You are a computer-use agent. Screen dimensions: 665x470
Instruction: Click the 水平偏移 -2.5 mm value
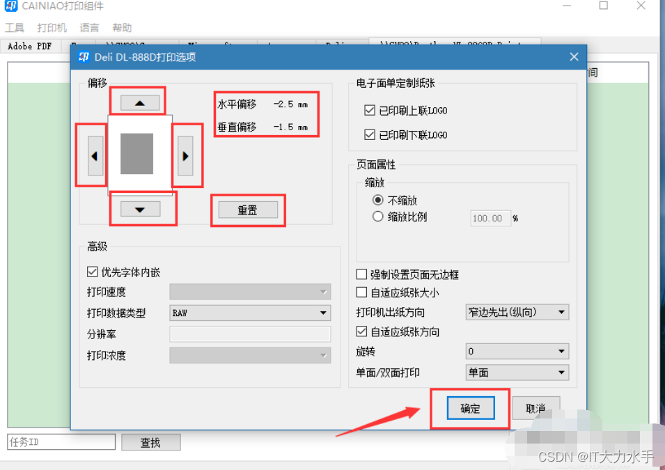[290, 104]
